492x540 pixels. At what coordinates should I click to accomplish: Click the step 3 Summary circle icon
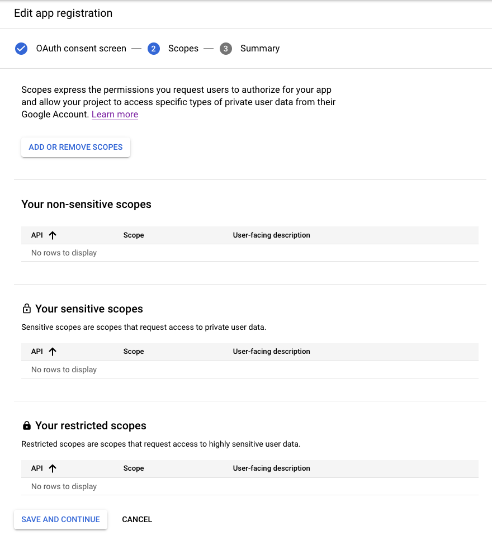[226, 49]
